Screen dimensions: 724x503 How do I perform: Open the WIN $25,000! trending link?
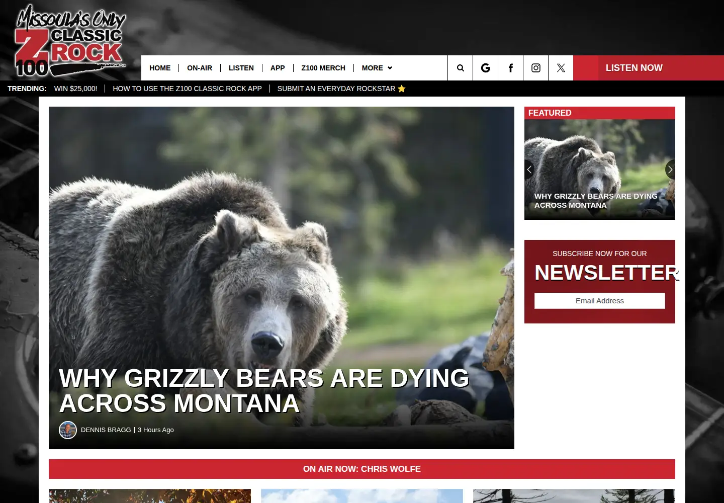(76, 89)
